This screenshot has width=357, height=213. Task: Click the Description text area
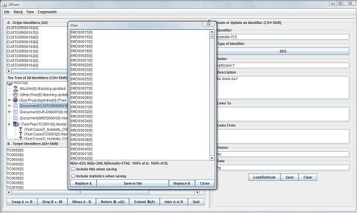[x=283, y=88]
